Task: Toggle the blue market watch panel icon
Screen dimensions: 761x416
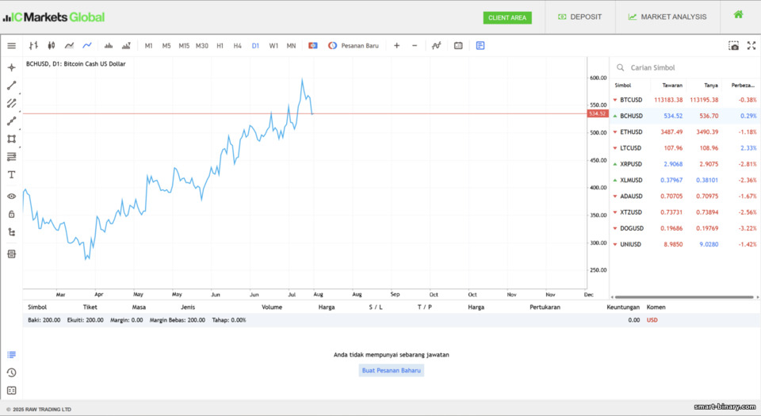Action: [x=480, y=46]
